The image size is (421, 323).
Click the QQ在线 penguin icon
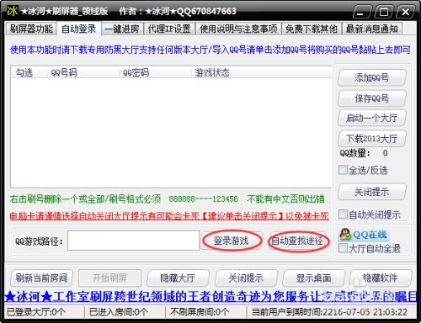pos(345,234)
